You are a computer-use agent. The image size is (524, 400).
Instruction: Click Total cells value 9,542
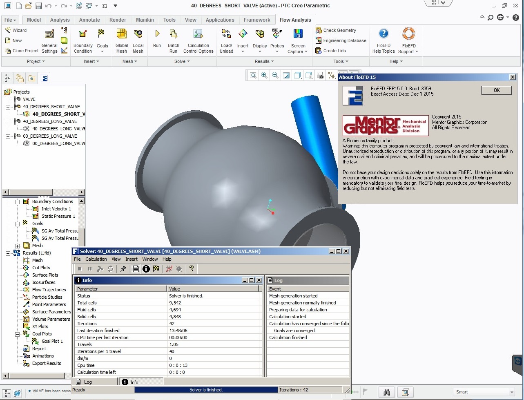point(175,303)
